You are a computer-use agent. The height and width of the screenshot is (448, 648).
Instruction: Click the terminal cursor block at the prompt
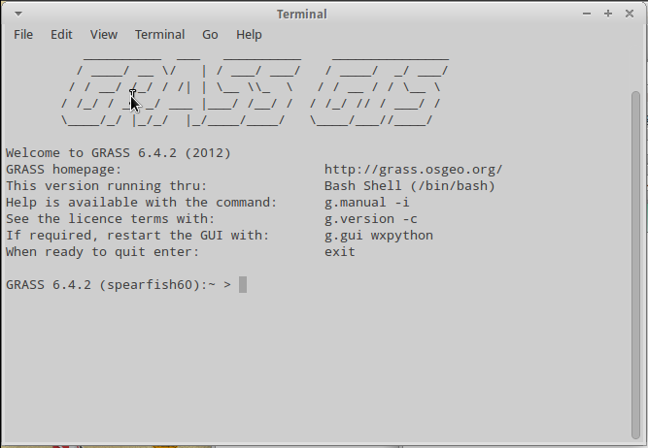tap(243, 285)
